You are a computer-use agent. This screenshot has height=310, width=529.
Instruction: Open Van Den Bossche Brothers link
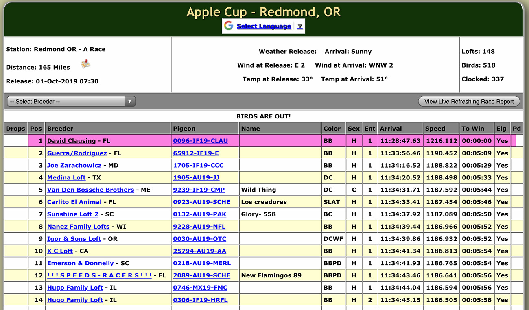coord(90,190)
